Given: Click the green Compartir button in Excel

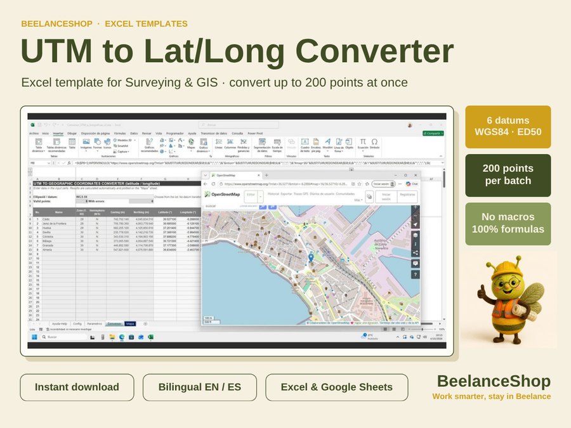Looking at the screenshot, I should [433, 134].
